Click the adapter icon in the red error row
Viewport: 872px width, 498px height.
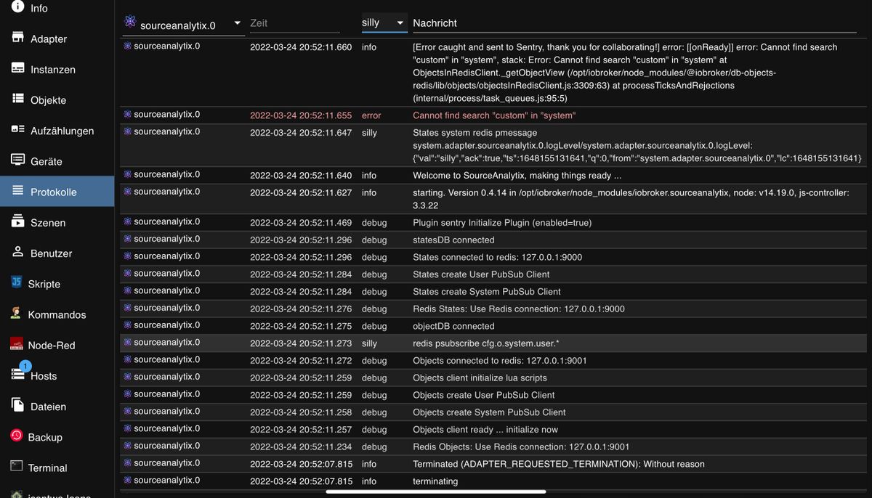tap(127, 115)
